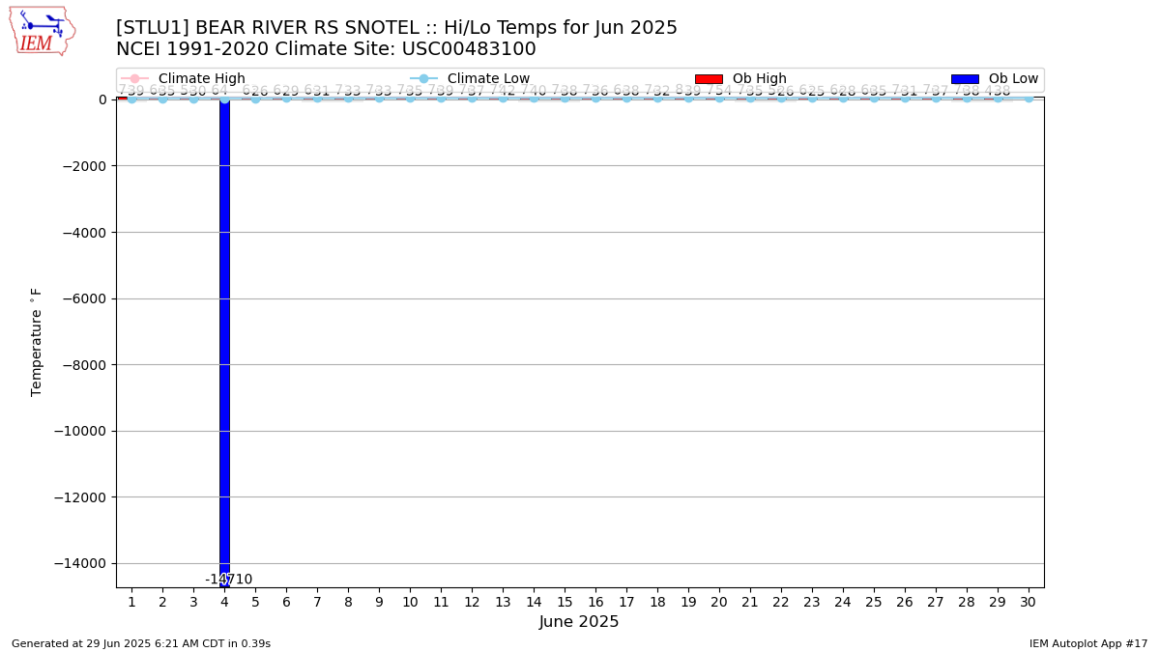Viewport: 1160px width, 652px height.
Task: Select the Climate High legend marker
Action: [x=134, y=78]
